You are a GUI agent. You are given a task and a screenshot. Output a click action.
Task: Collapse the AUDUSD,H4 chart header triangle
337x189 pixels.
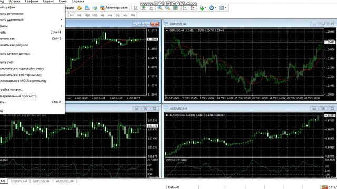tap(167, 115)
